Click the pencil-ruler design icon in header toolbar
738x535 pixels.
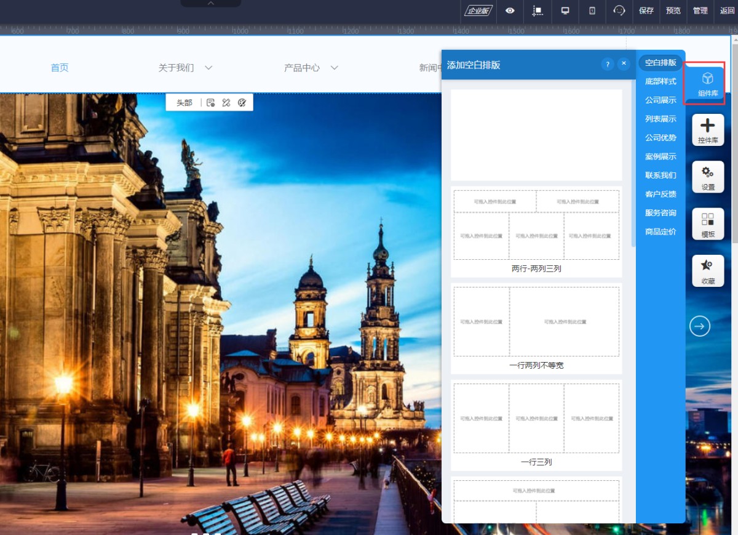(x=226, y=103)
